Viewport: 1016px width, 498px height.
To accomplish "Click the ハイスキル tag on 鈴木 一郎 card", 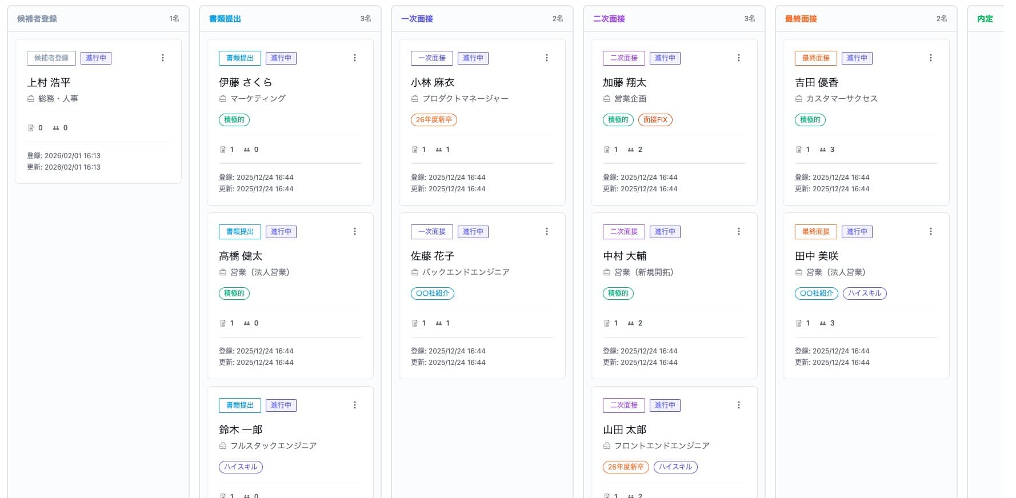I will [x=241, y=467].
